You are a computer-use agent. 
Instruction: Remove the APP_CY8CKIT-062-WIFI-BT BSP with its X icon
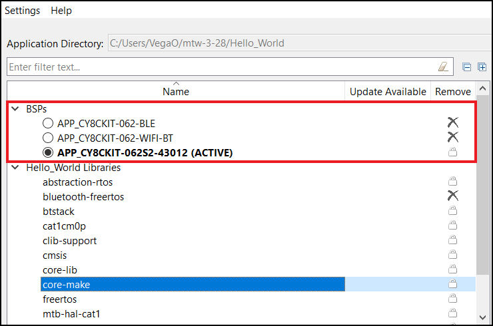(453, 137)
